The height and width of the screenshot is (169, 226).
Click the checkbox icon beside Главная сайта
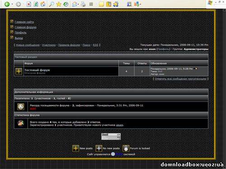tap(12, 21)
